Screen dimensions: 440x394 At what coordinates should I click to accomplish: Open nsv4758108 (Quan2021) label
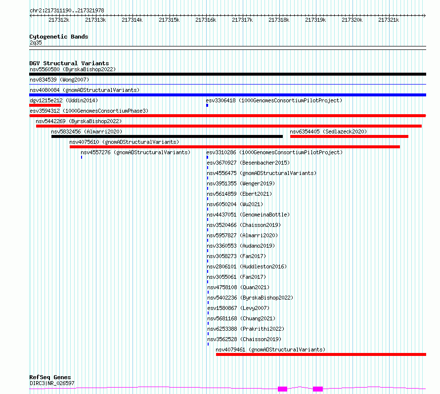click(x=238, y=287)
